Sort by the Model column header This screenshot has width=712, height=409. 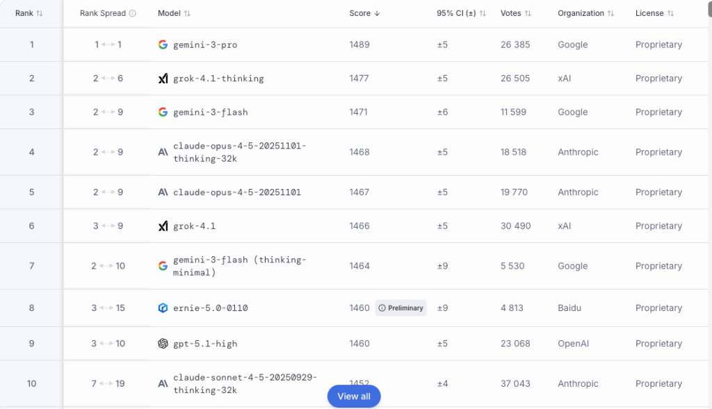pyautogui.click(x=174, y=13)
